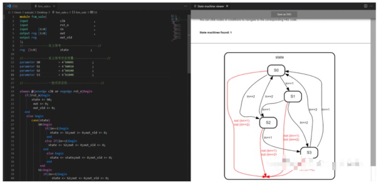Open the fsm_sale module breadcrumb segment
The width and height of the screenshot is (379, 186).
click(x=80, y=12)
